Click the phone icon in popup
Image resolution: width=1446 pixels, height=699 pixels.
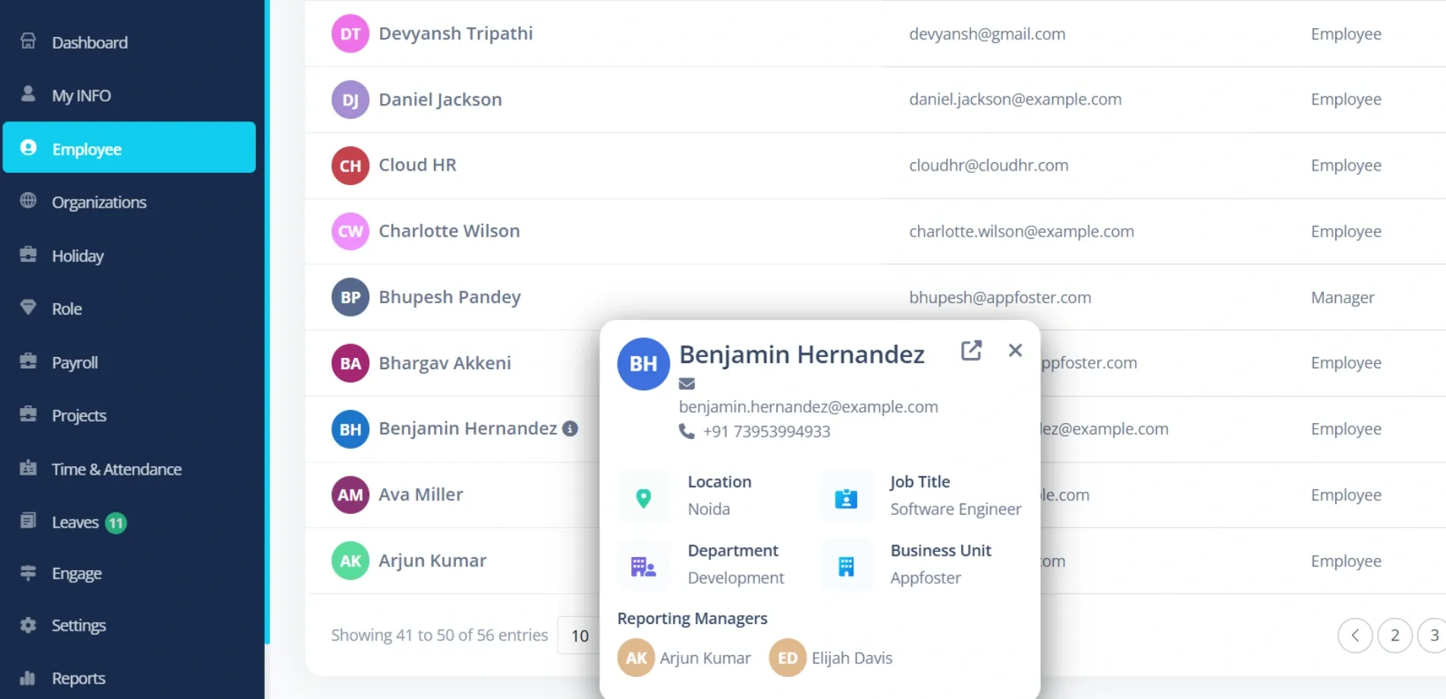tap(687, 431)
